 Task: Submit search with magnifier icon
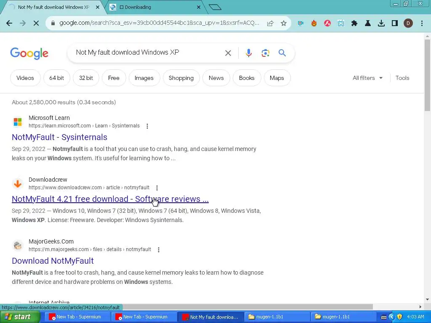click(282, 53)
